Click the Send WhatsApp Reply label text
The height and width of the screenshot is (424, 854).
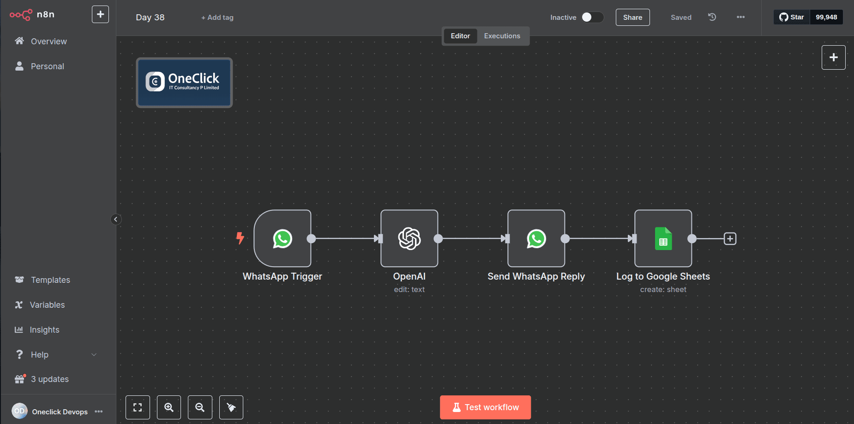tap(536, 276)
